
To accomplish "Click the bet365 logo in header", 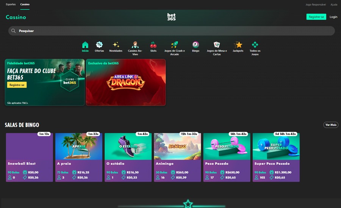I will (x=171, y=17).
